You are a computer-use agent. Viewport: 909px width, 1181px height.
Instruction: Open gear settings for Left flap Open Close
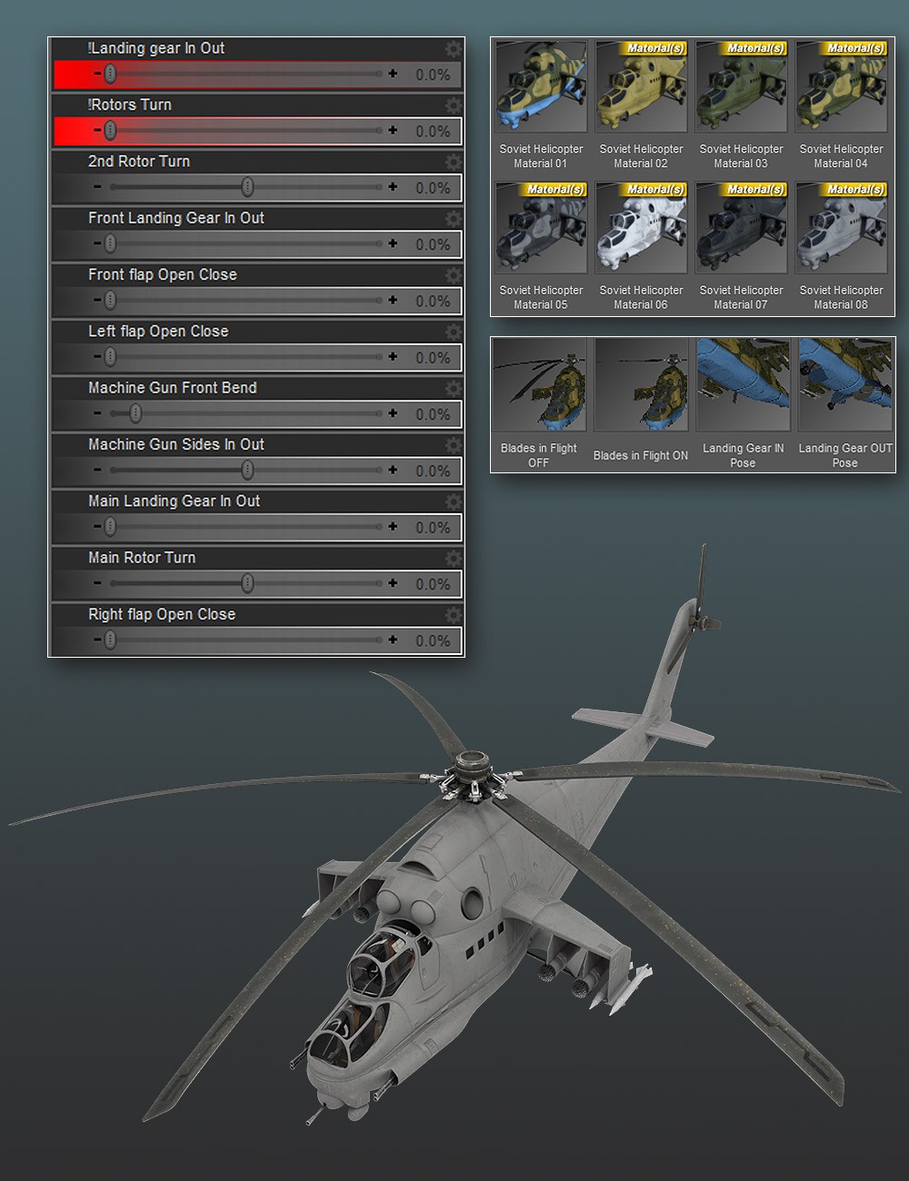[x=452, y=332]
